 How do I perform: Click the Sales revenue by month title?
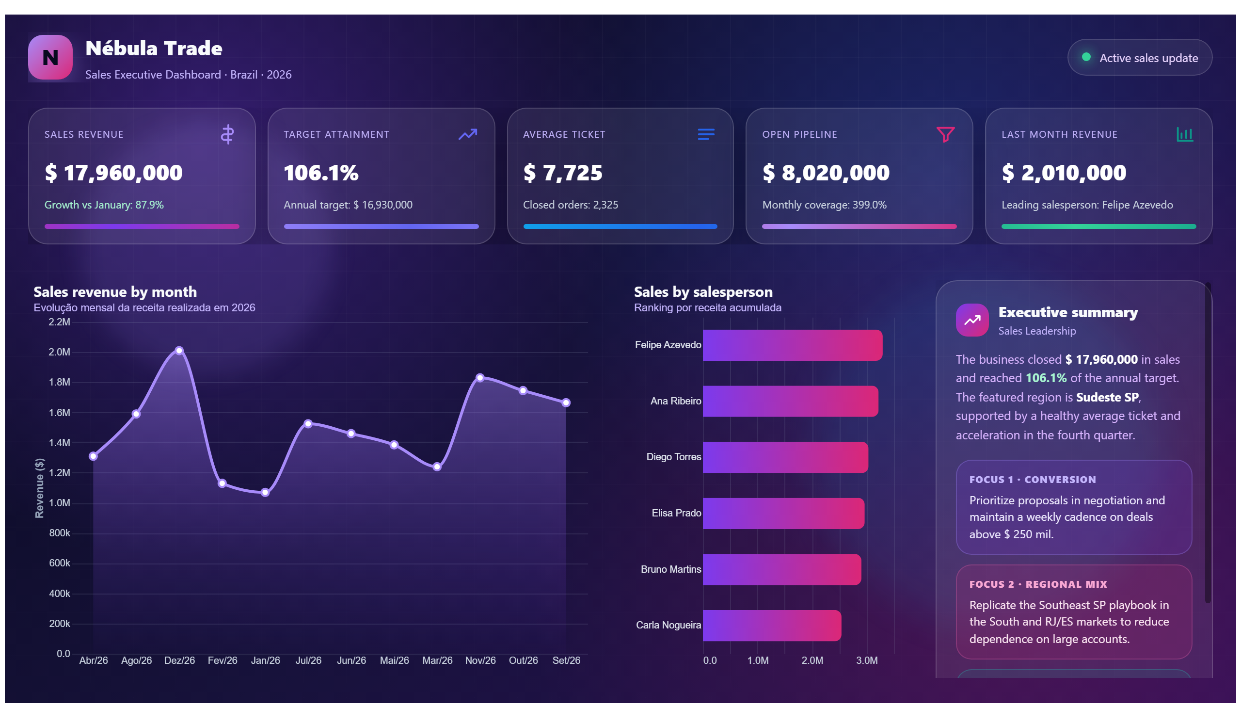click(115, 292)
